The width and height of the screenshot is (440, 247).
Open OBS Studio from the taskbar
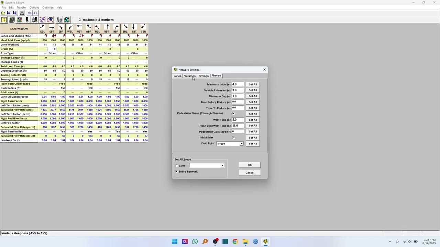coord(215,242)
